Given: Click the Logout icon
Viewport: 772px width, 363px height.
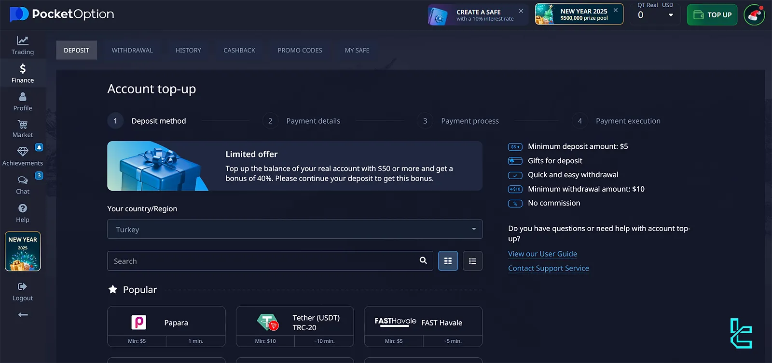Looking at the screenshot, I should pos(23,286).
